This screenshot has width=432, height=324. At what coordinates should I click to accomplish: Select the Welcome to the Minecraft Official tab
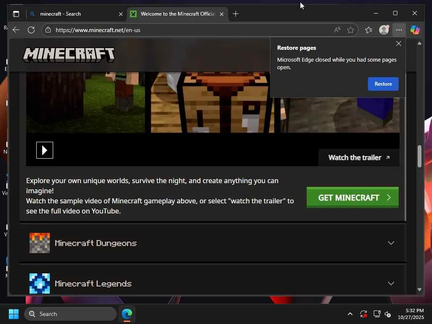tap(178, 14)
